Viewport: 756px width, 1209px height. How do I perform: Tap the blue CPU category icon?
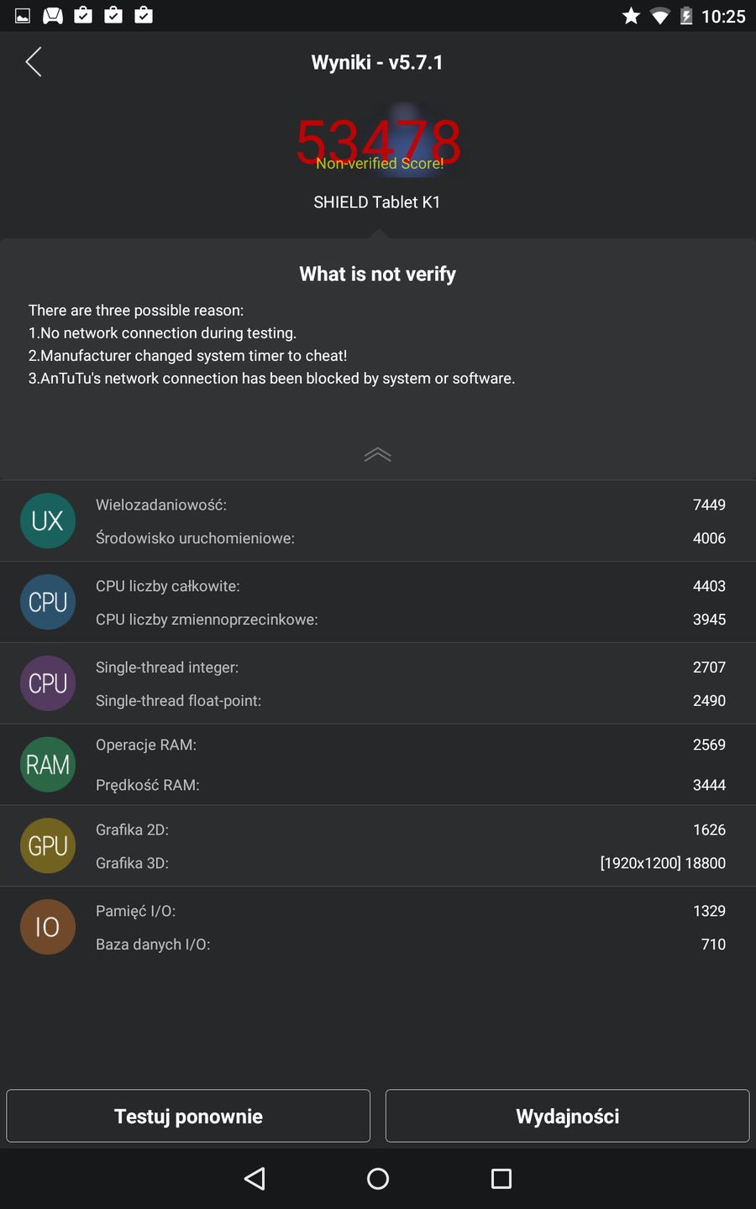(x=48, y=602)
